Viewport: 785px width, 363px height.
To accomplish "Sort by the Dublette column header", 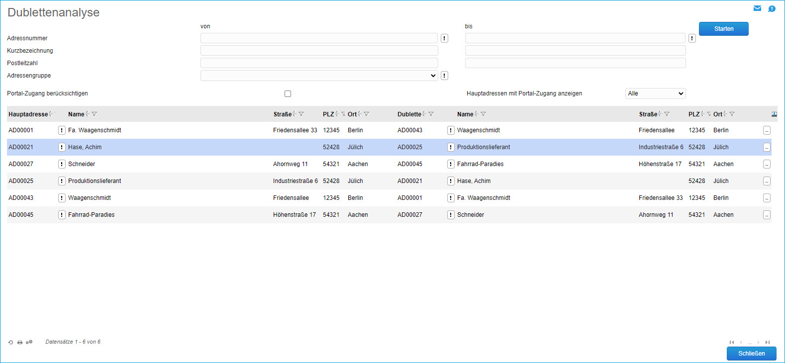I will (409, 114).
